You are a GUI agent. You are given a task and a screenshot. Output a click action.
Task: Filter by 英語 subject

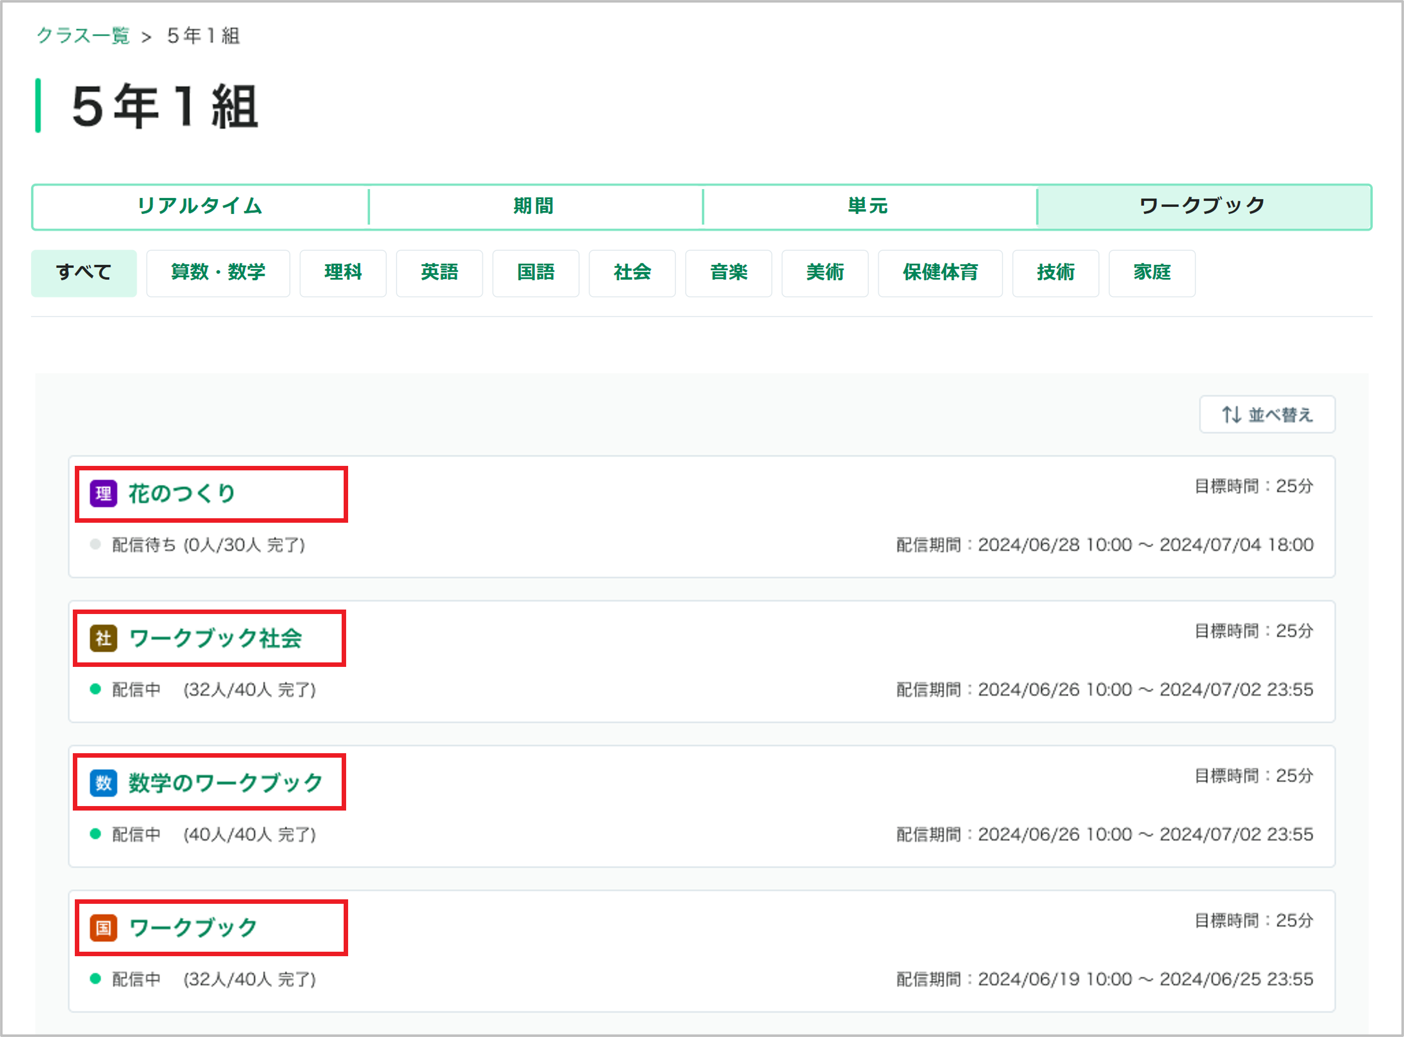pyautogui.click(x=439, y=273)
